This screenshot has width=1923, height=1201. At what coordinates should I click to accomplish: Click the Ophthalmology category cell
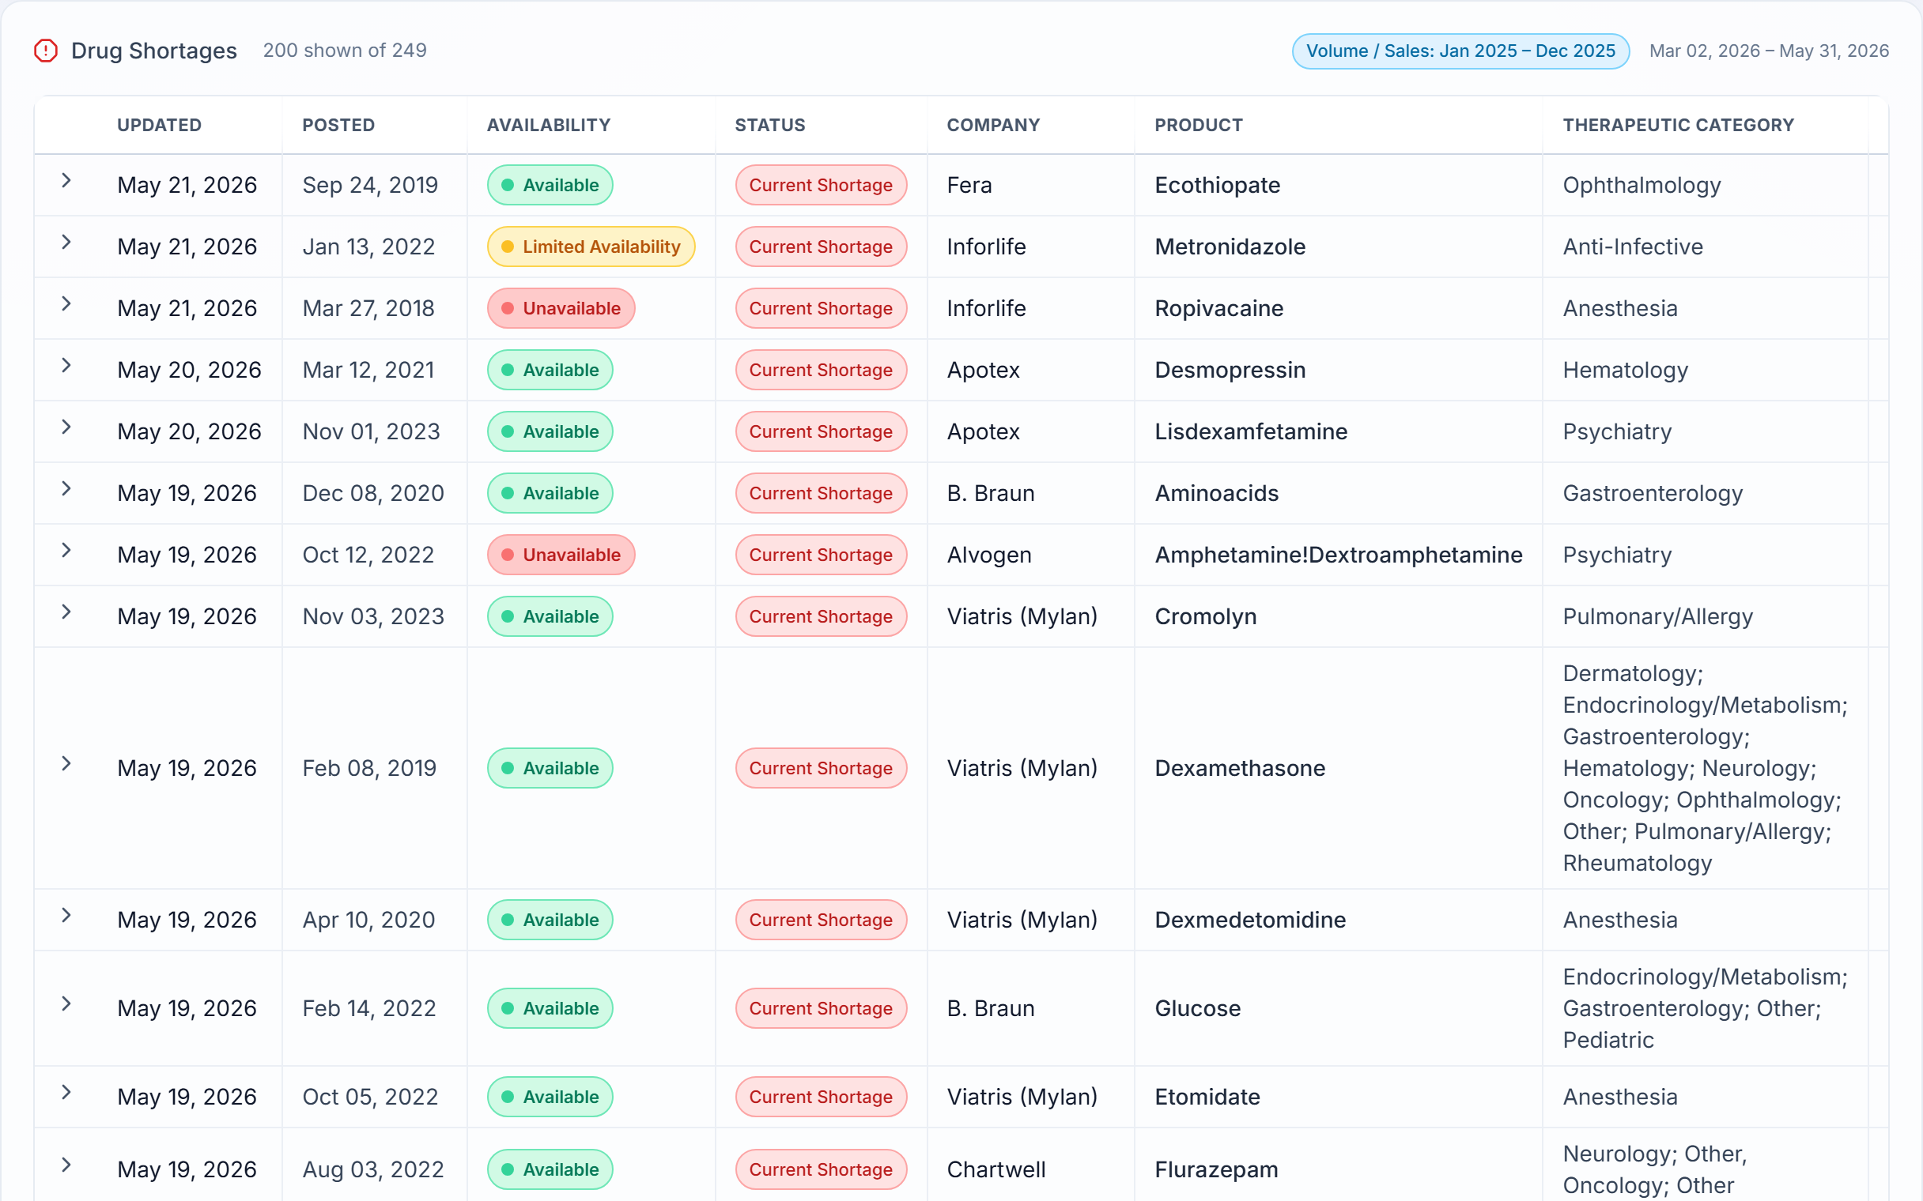1642,185
